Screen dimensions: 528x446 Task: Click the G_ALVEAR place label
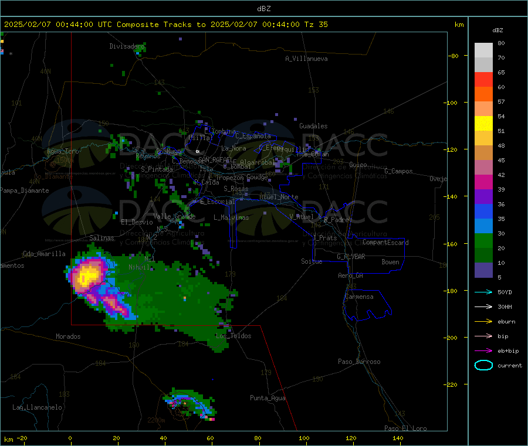351,257
